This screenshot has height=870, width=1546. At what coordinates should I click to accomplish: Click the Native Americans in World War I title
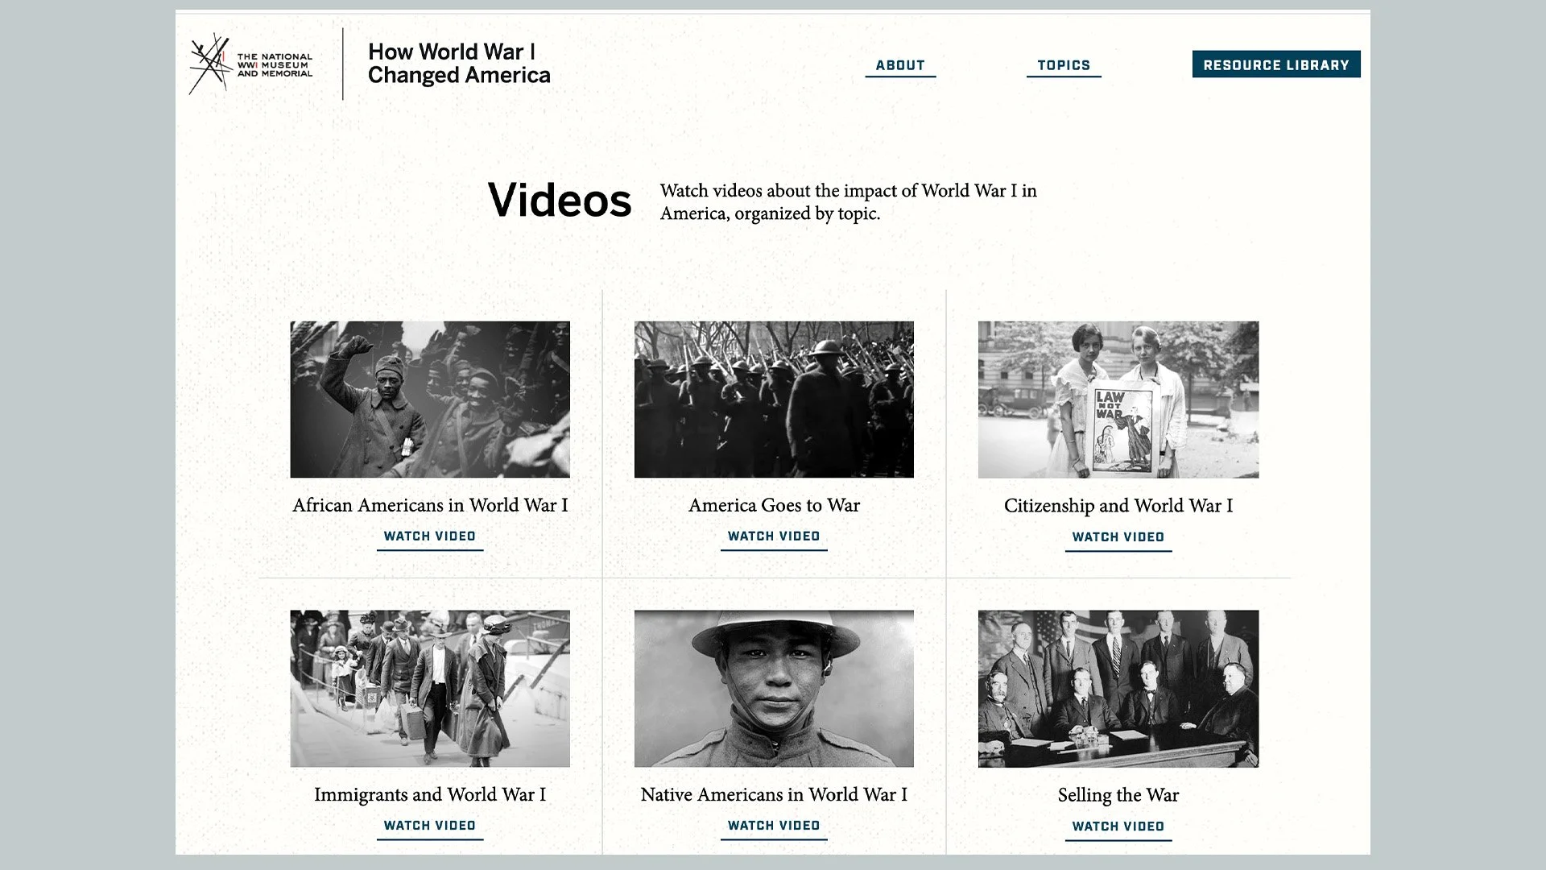click(x=774, y=794)
